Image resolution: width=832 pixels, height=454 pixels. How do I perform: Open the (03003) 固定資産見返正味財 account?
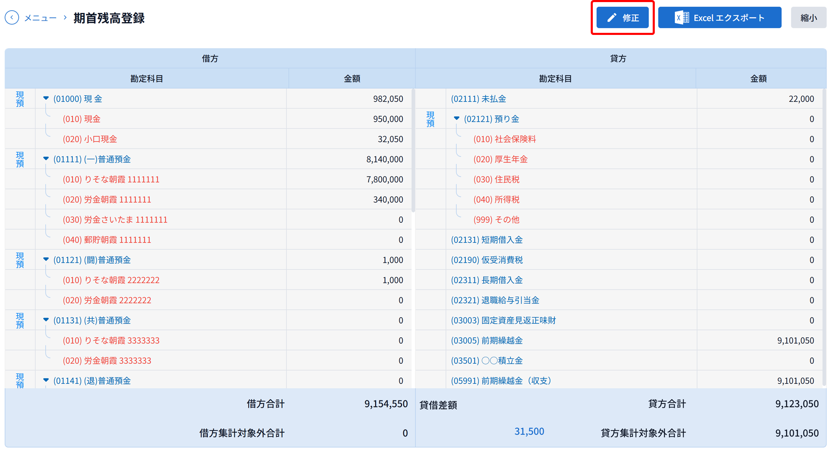(504, 321)
